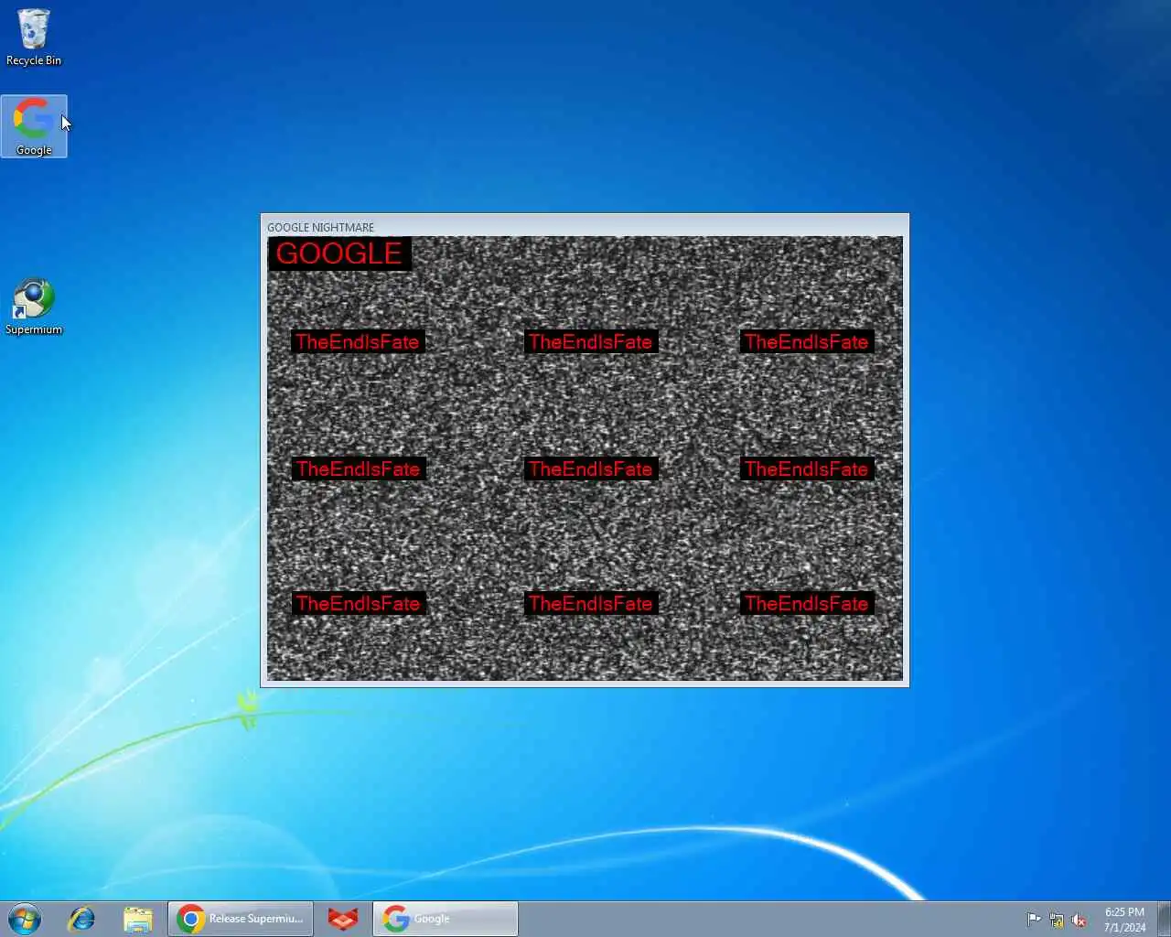Image resolution: width=1171 pixels, height=937 pixels.
Task: Click the top-middle TheEndIsFate label
Action: tap(591, 341)
